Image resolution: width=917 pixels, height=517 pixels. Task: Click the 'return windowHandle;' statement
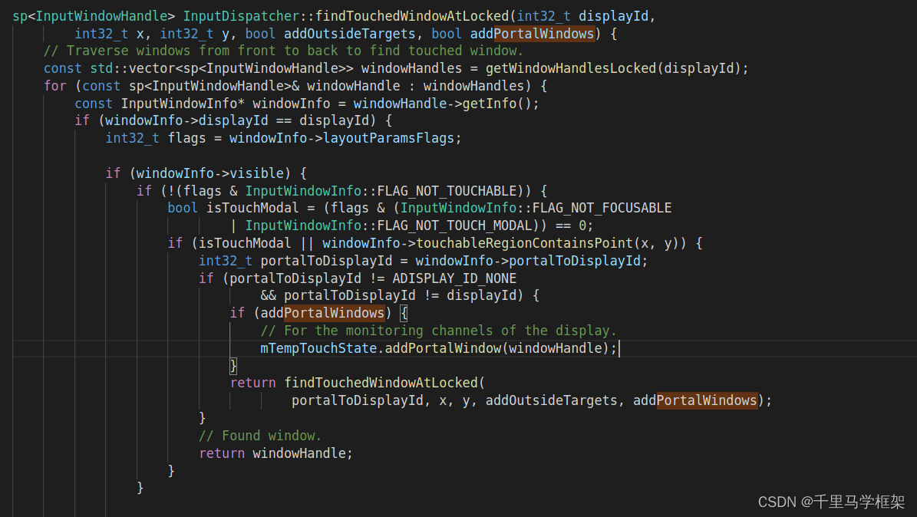click(x=276, y=453)
